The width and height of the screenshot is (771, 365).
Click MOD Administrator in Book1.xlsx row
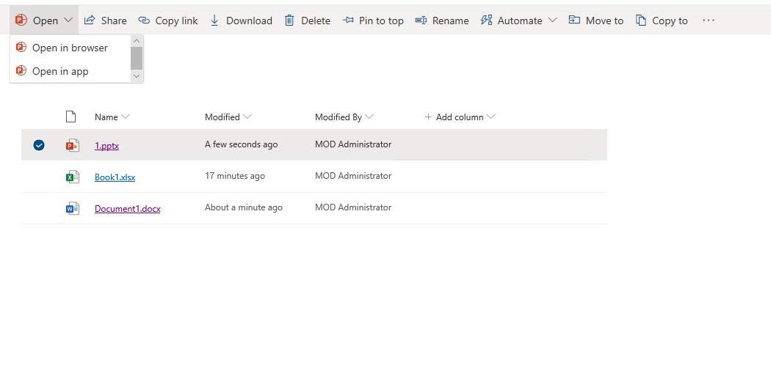[353, 176]
